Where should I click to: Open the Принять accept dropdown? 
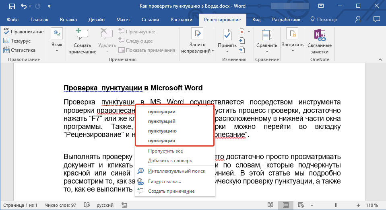[x=227, y=51]
